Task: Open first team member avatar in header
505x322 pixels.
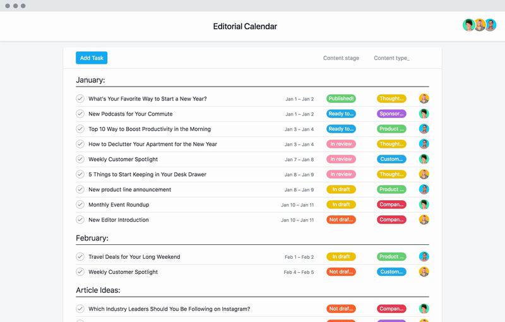Action: coord(468,25)
